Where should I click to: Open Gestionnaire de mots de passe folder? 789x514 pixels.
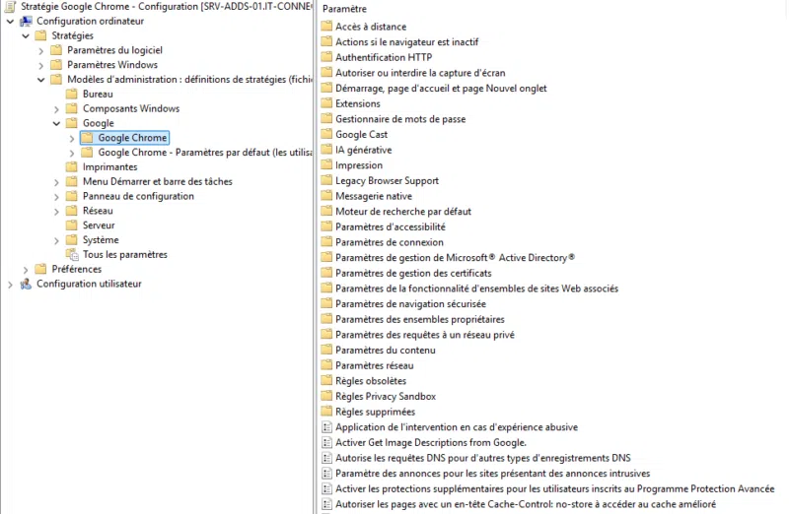pos(400,119)
